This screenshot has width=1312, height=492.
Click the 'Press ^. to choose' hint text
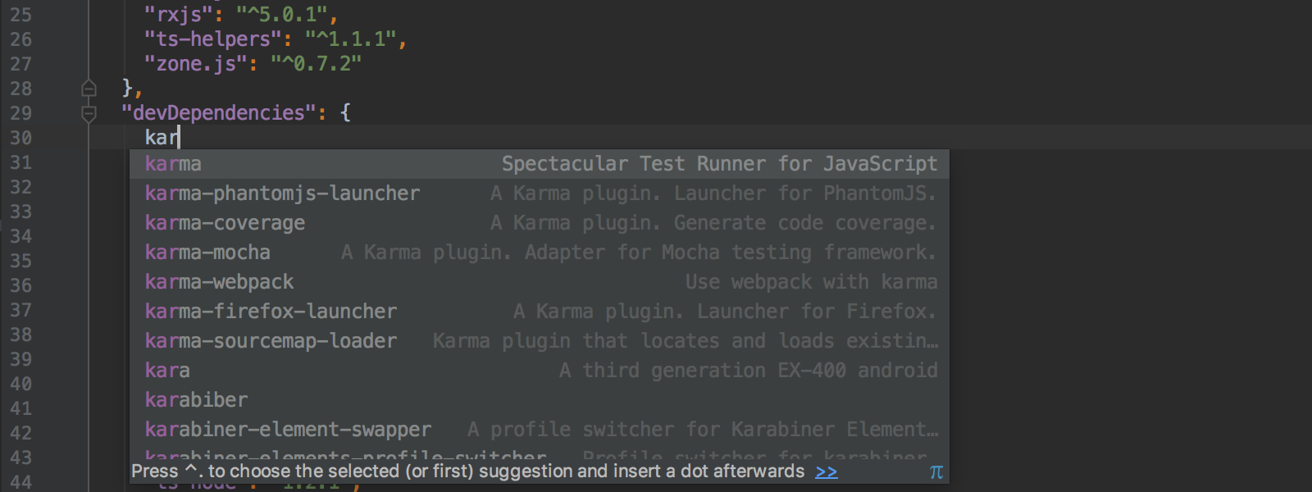point(467,471)
